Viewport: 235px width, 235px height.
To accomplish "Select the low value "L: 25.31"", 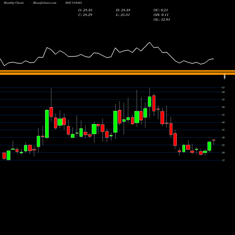I will point(123,15).
